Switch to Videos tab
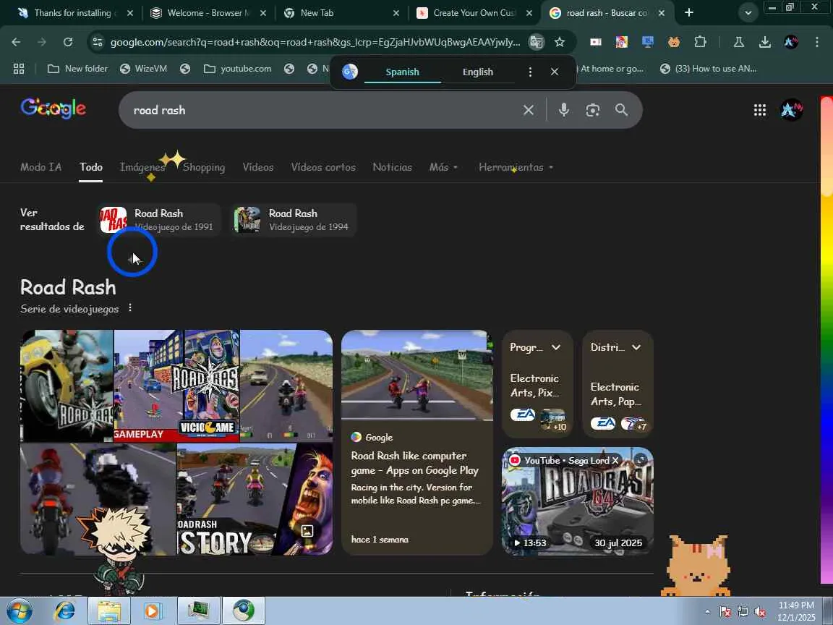Screen dimensions: 833x625 (x=258, y=167)
